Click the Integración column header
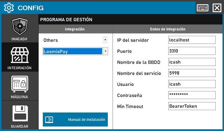Viewport: 224px width, 131px height. 75,29
